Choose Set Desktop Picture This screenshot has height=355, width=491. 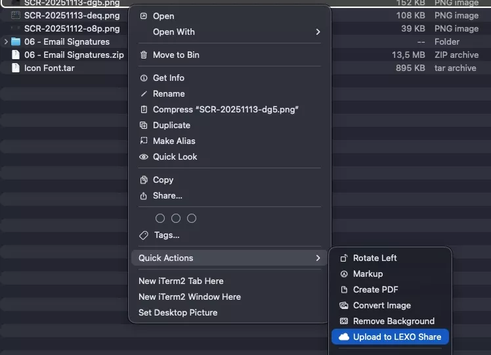point(178,312)
